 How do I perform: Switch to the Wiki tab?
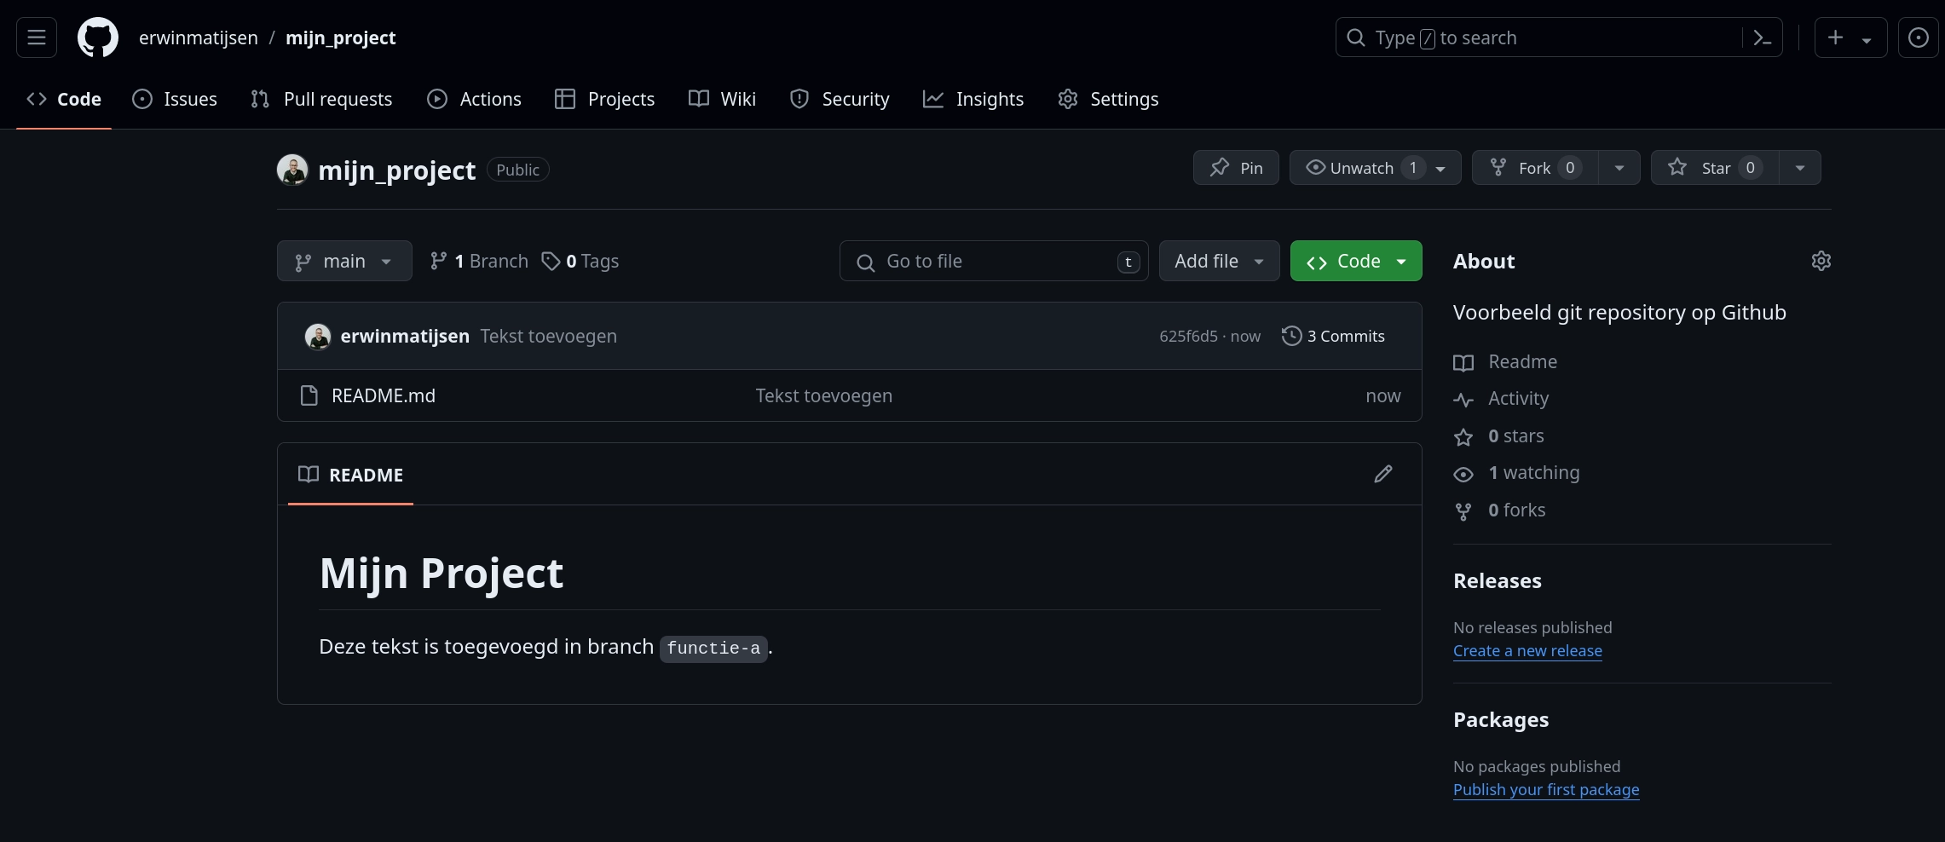click(x=722, y=99)
